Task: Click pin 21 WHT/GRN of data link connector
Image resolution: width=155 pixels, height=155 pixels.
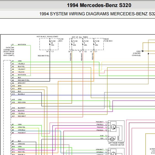Action: point(19,45)
